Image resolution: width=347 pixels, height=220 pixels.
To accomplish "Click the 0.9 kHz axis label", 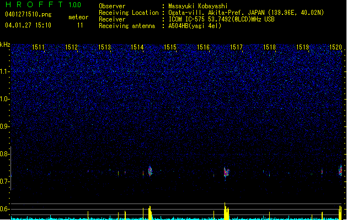I will pyautogui.click(x=4, y=127).
